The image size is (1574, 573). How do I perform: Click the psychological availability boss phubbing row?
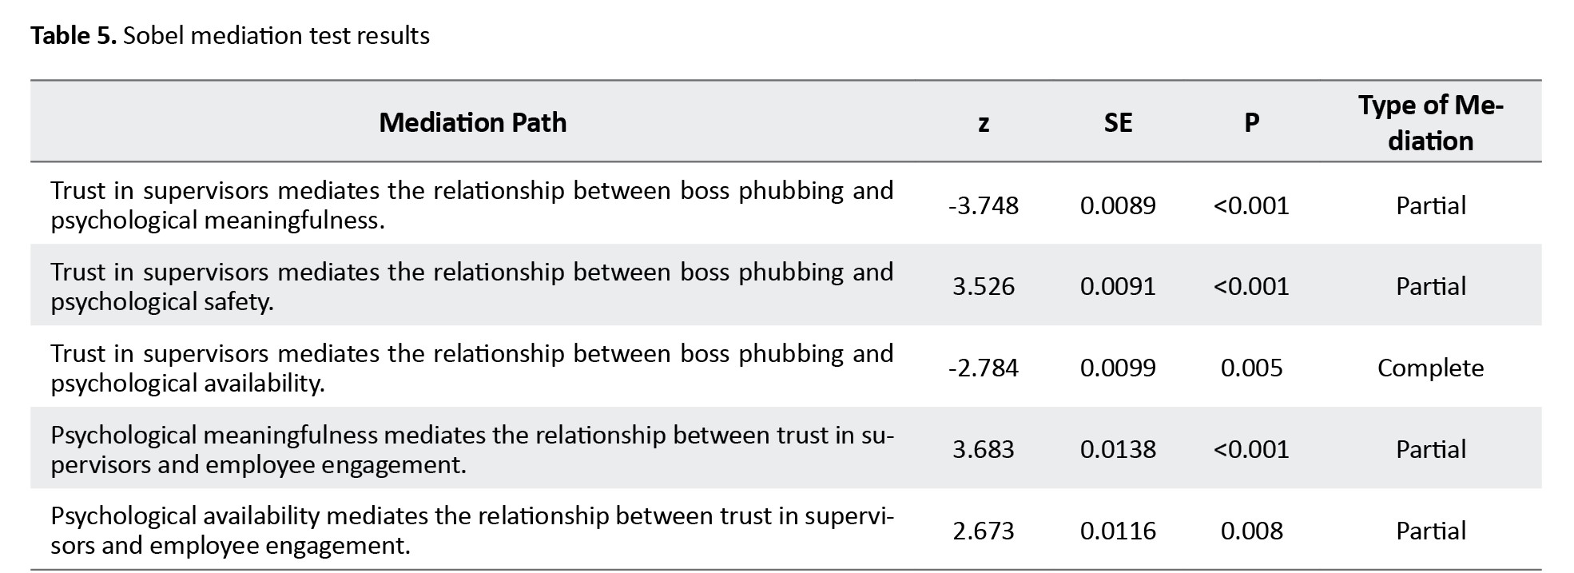(785, 367)
